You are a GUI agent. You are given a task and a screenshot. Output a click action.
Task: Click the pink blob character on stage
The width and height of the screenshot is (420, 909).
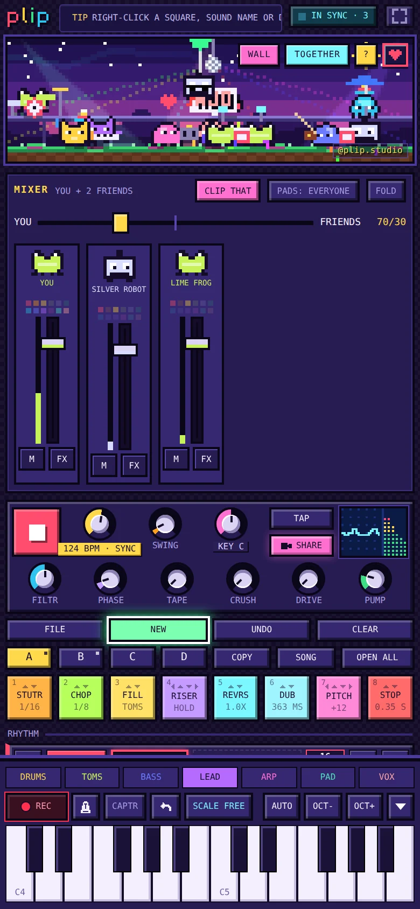[166, 134]
